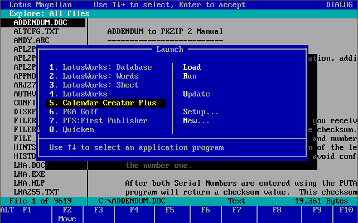This screenshot has height=223, width=358.
Task: Choose the Update command
Action: [196, 94]
